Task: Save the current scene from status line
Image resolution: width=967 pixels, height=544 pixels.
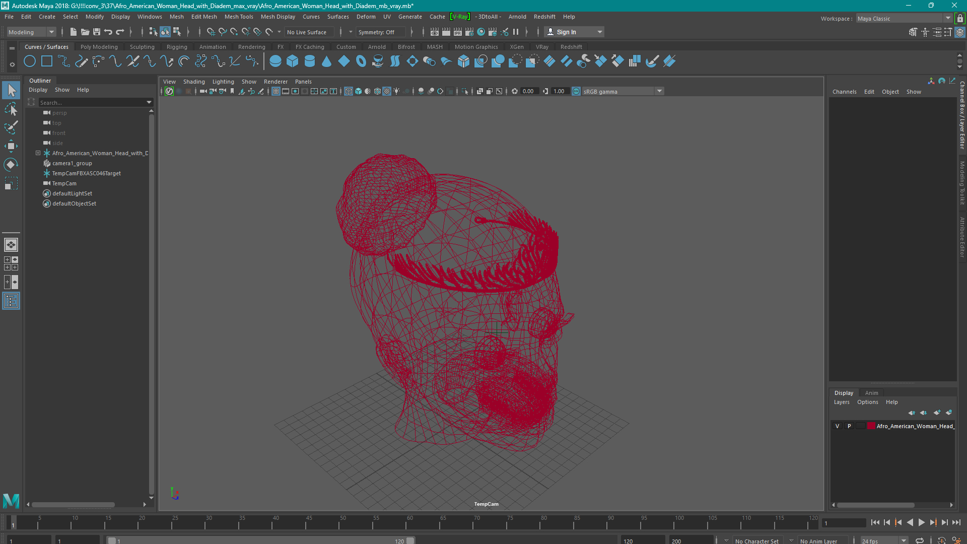Action: point(97,32)
